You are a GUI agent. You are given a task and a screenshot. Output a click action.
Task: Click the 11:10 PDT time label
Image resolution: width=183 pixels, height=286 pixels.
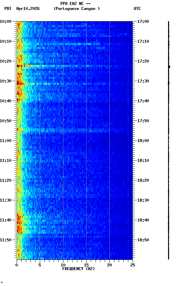click(6, 161)
